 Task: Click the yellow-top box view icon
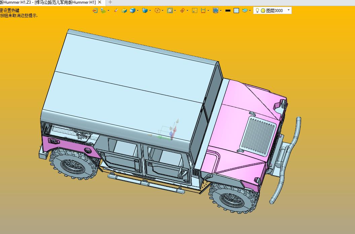click(124, 10)
